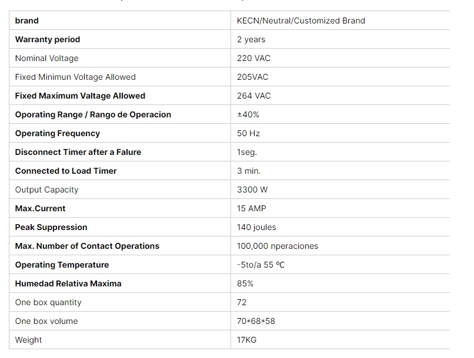
Task: Select the '17KG' weight value
Action: (246, 340)
